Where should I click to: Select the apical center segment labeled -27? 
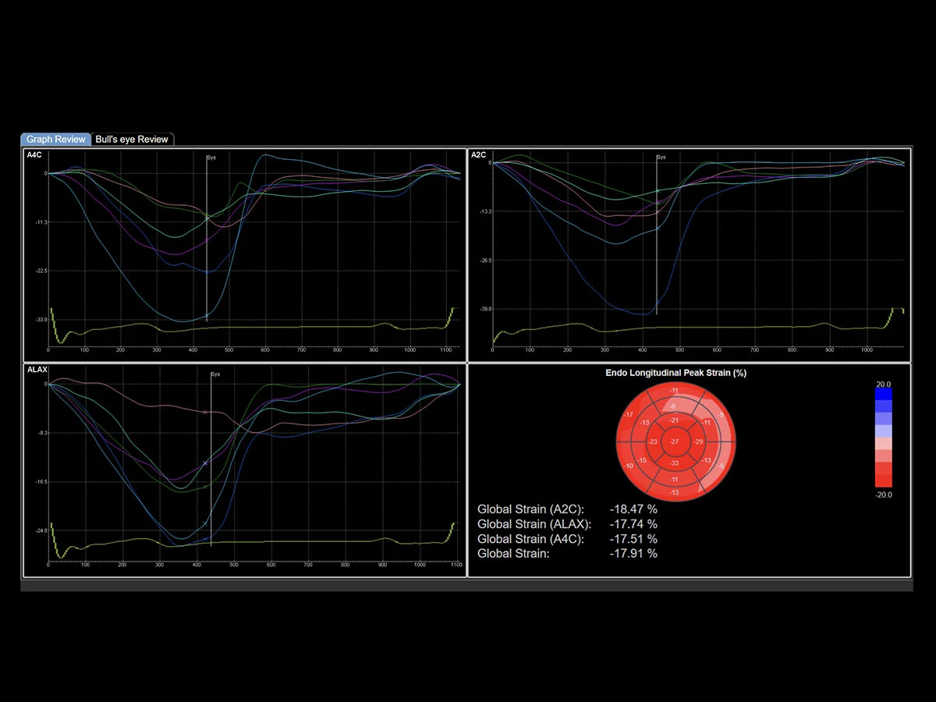pos(675,442)
